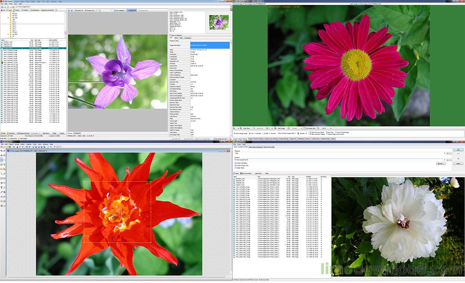Viewport: 465px width, 283px height.
Task: Click the Copy icon in the file browser toolbar
Action: pyautogui.click(x=9, y=10)
